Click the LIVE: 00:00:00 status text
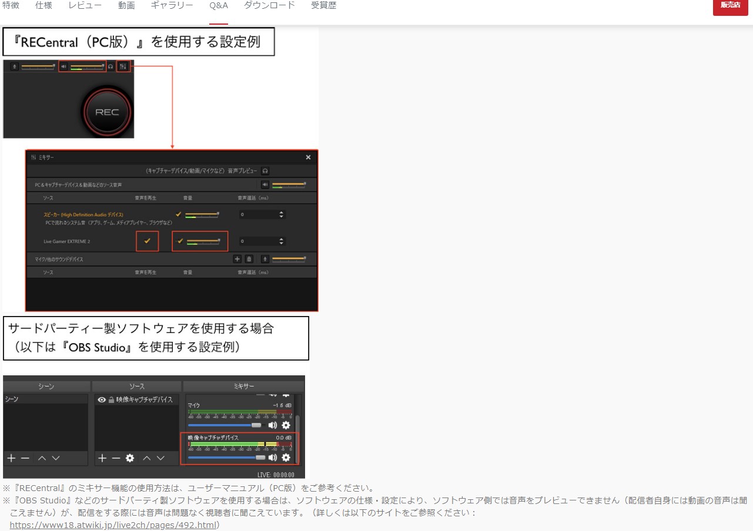Image resolution: width=753 pixels, height=531 pixels. 276,475
